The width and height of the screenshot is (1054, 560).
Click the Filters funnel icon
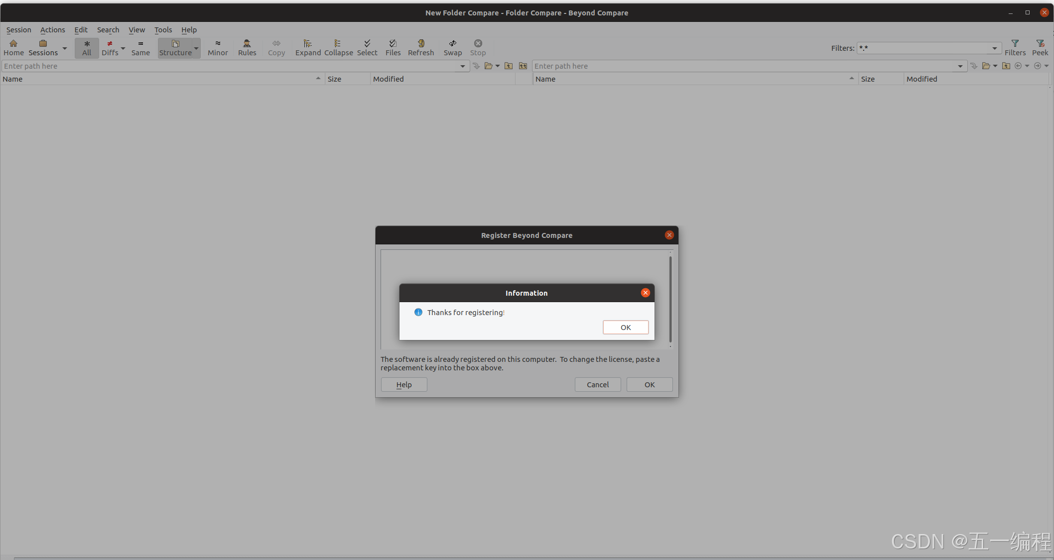pos(1015,48)
